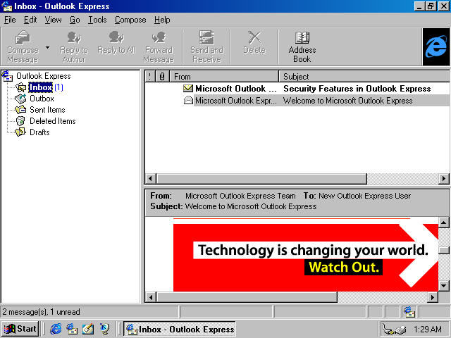This screenshot has height=338, width=451.
Task: Click Send and Receive toolbar button
Action: [x=206, y=47]
